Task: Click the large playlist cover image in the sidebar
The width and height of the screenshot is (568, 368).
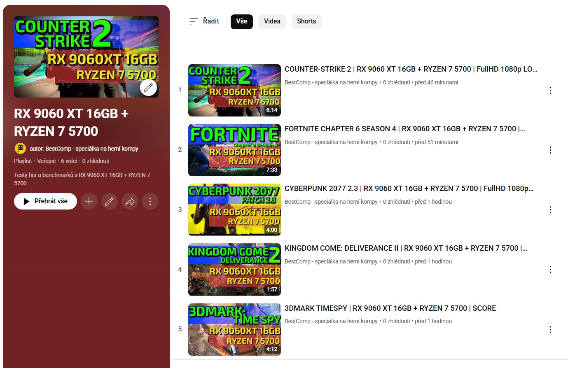Action: click(86, 57)
